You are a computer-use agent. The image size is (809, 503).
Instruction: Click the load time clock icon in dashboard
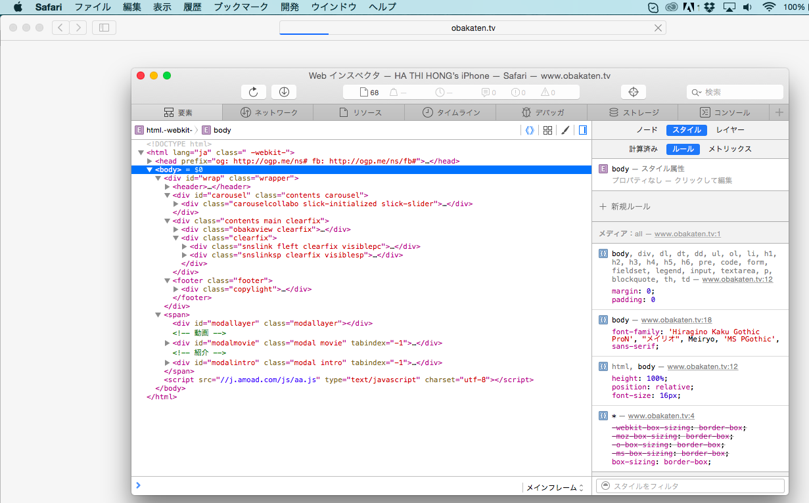[x=440, y=93]
